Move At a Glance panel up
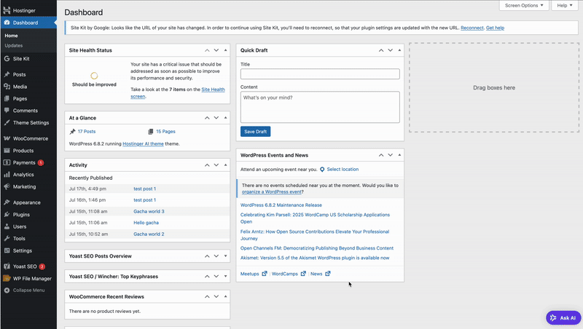Image resolution: width=583 pixels, height=329 pixels. tap(207, 118)
